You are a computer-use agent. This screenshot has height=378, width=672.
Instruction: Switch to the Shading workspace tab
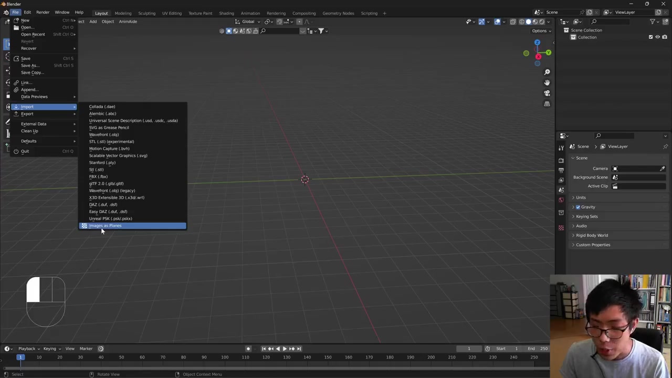(x=226, y=13)
